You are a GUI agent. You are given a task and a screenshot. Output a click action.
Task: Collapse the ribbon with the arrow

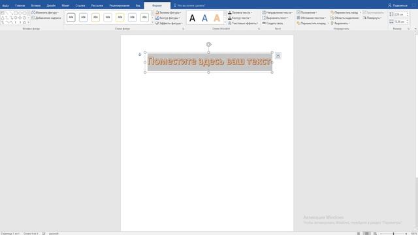[415, 29]
